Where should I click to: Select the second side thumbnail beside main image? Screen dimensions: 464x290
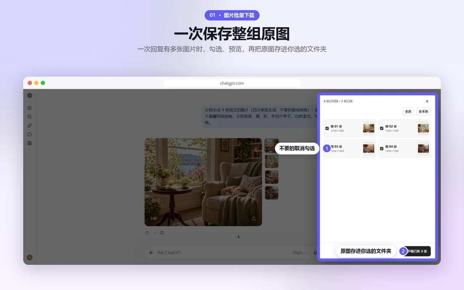(272, 161)
